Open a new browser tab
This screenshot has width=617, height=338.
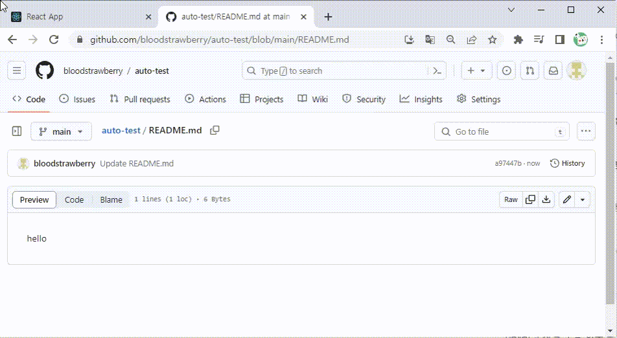(x=328, y=17)
